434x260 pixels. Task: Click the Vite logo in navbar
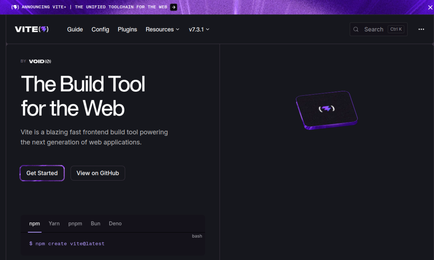coord(32,29)
